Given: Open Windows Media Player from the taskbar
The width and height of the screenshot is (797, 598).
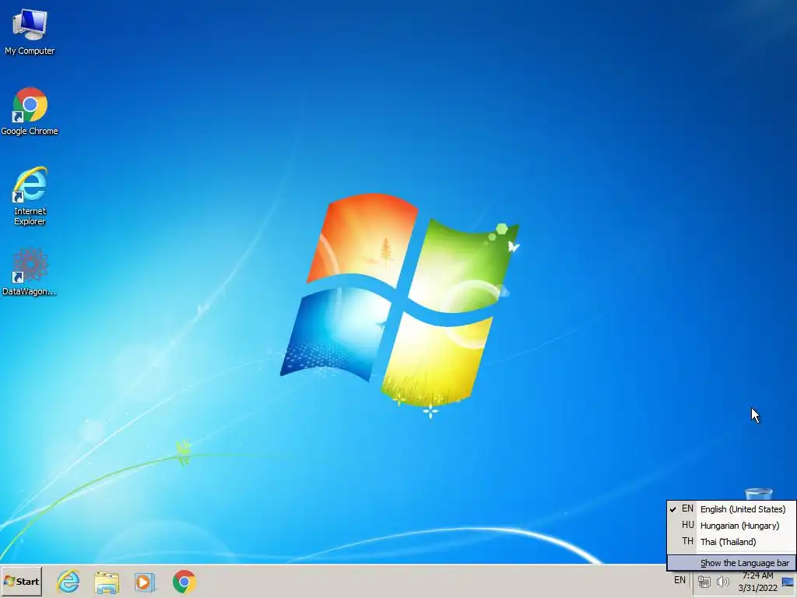Looking at the screenshot, I should point(145,582).
